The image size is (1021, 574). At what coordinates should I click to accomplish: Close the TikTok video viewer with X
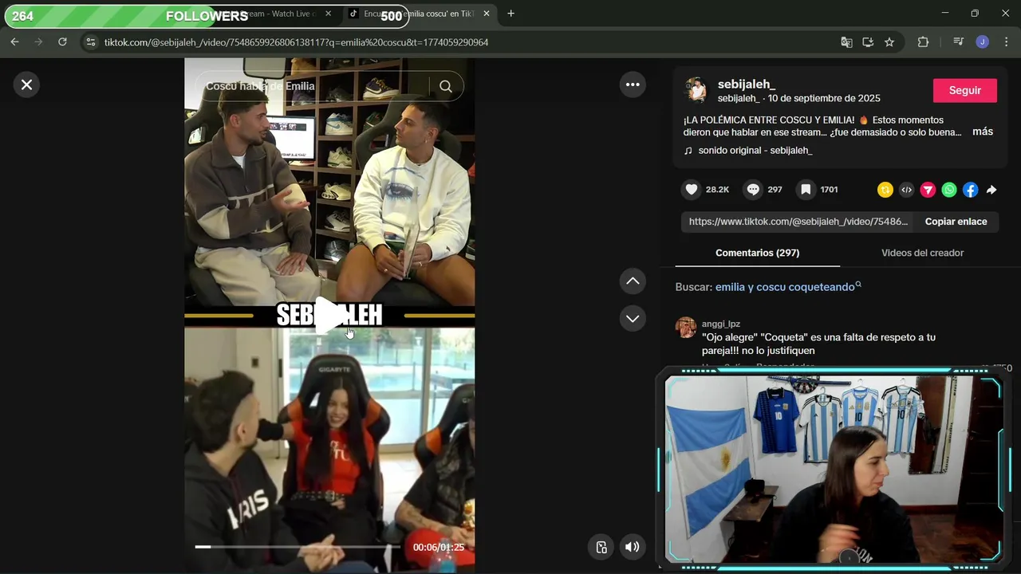click(26, 85)
